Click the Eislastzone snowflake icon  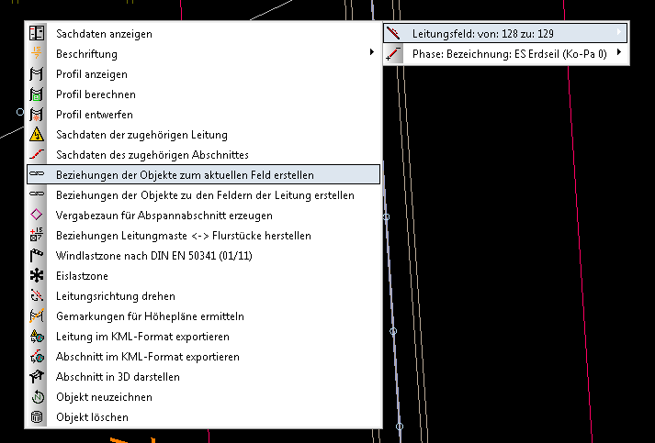click(37, 276)
